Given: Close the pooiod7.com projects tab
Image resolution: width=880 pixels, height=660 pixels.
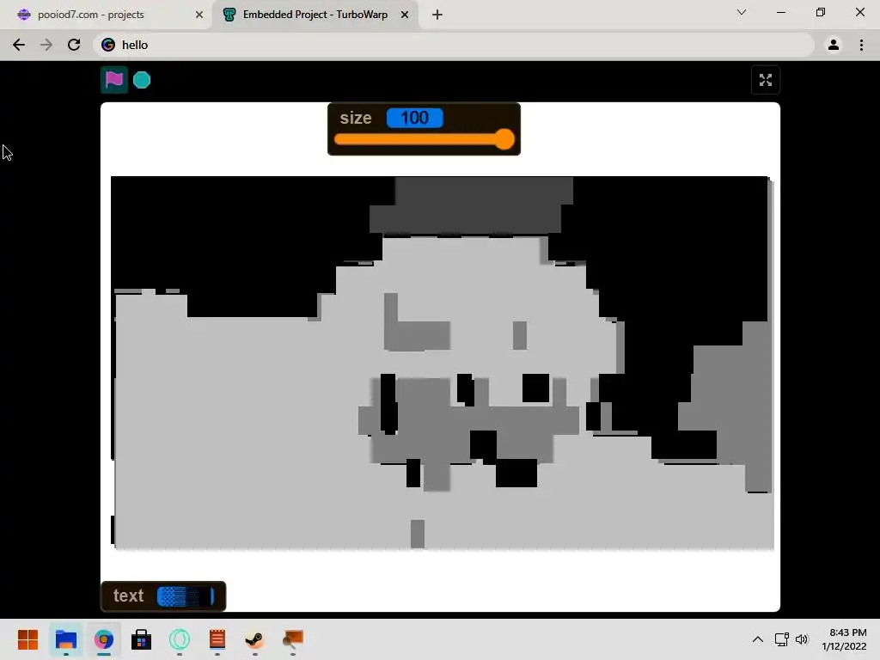Looking at the screenshot, I should pyautogui.click(x=199, y=15).
